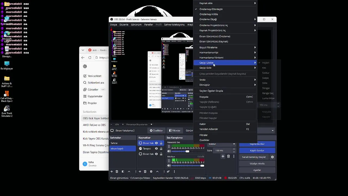Open scene filters icon in the Sahneler toolbar

pyautogui.click(x=123, y=171)
